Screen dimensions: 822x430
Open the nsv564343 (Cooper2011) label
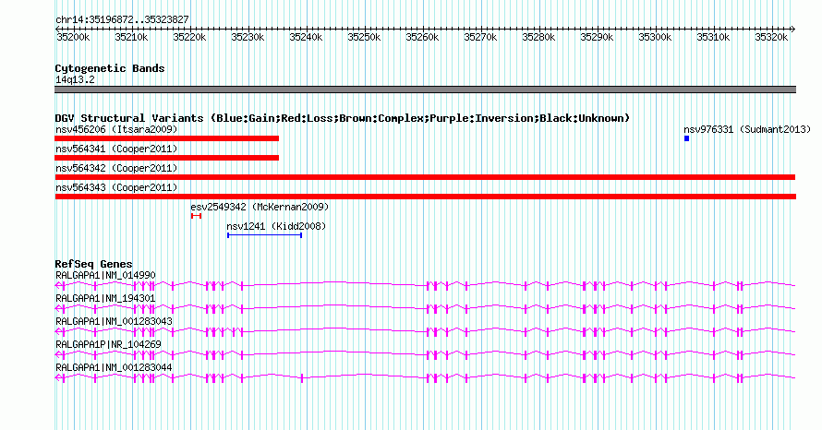click(x=116, y=187)
